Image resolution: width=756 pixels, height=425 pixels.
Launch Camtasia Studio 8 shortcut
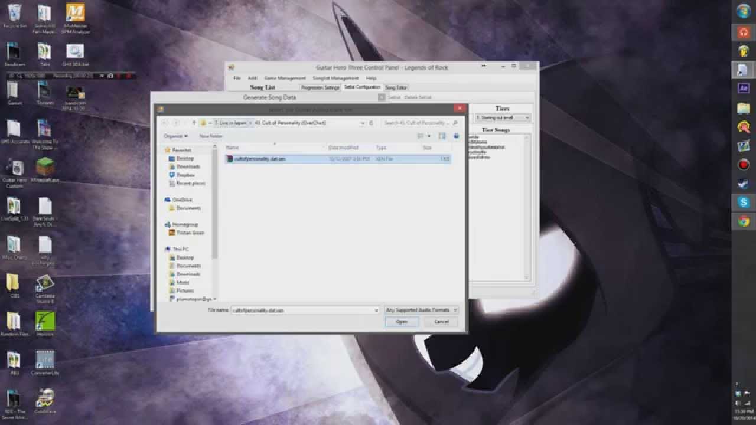click(x=45, y=289)
